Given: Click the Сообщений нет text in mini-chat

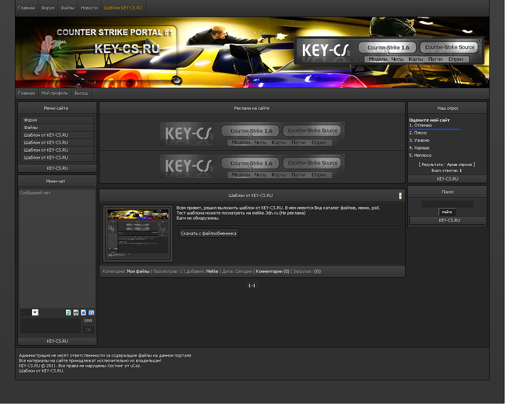Looking at the screenshot, I should 35,193.
